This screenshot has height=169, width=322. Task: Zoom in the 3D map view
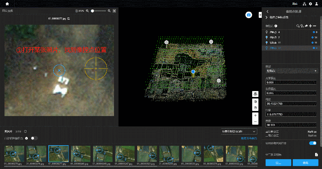[255, 115]
